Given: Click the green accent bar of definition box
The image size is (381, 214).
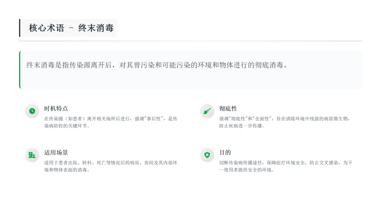Looking at the screenshot, I should pyautogui.click(x=20, y=70).
